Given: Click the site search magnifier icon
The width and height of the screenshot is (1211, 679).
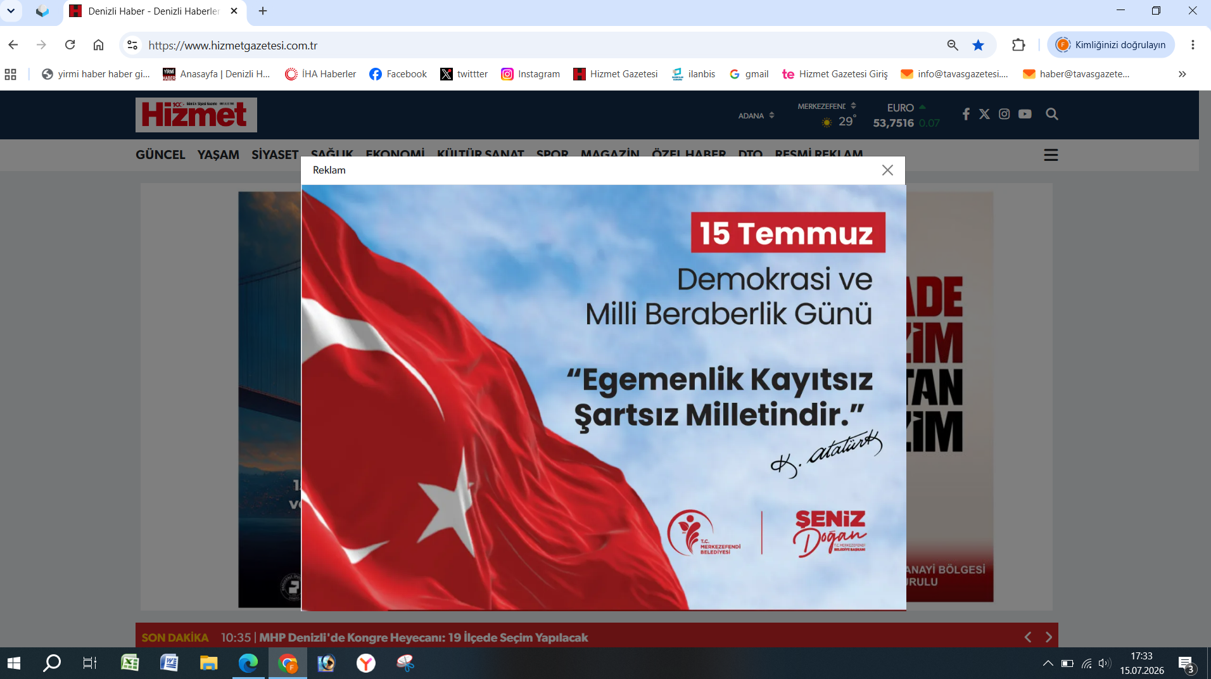Looking at the screenshot, I should [x=1052, y=114].
